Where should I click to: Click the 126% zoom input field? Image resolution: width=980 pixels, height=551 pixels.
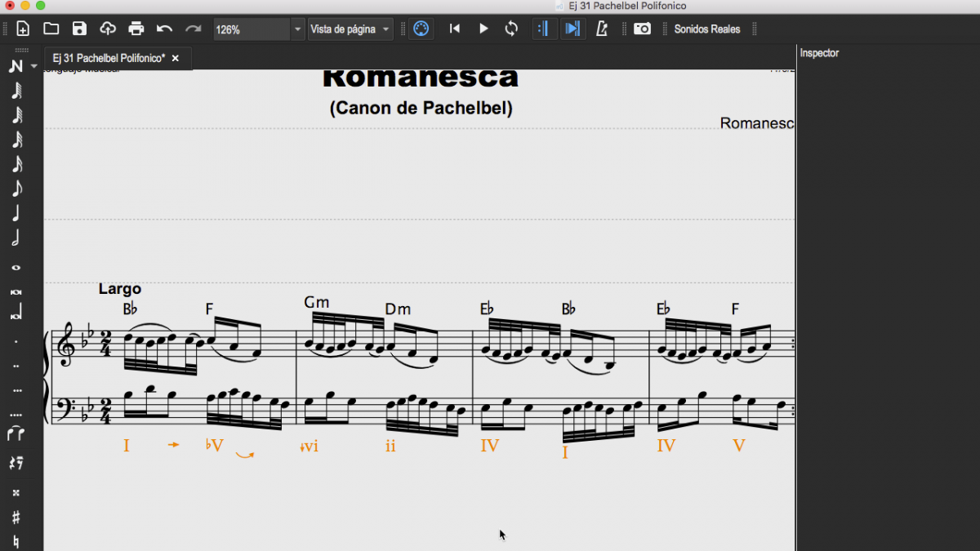252,29
